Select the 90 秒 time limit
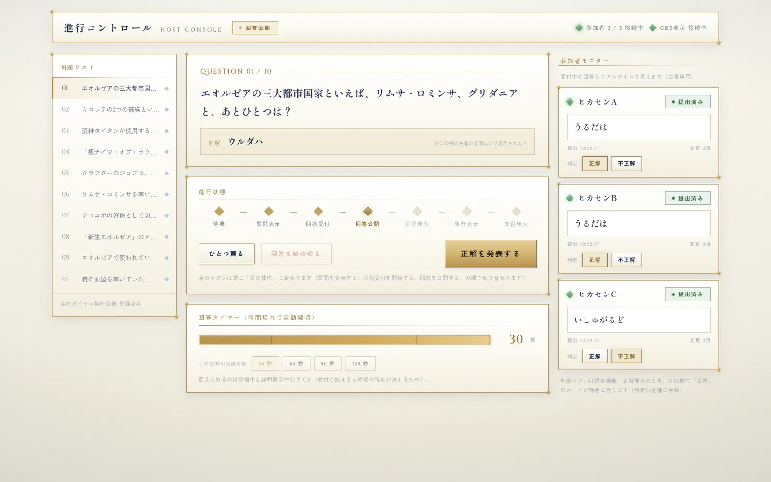771x482 pixels. click(328, 363)
